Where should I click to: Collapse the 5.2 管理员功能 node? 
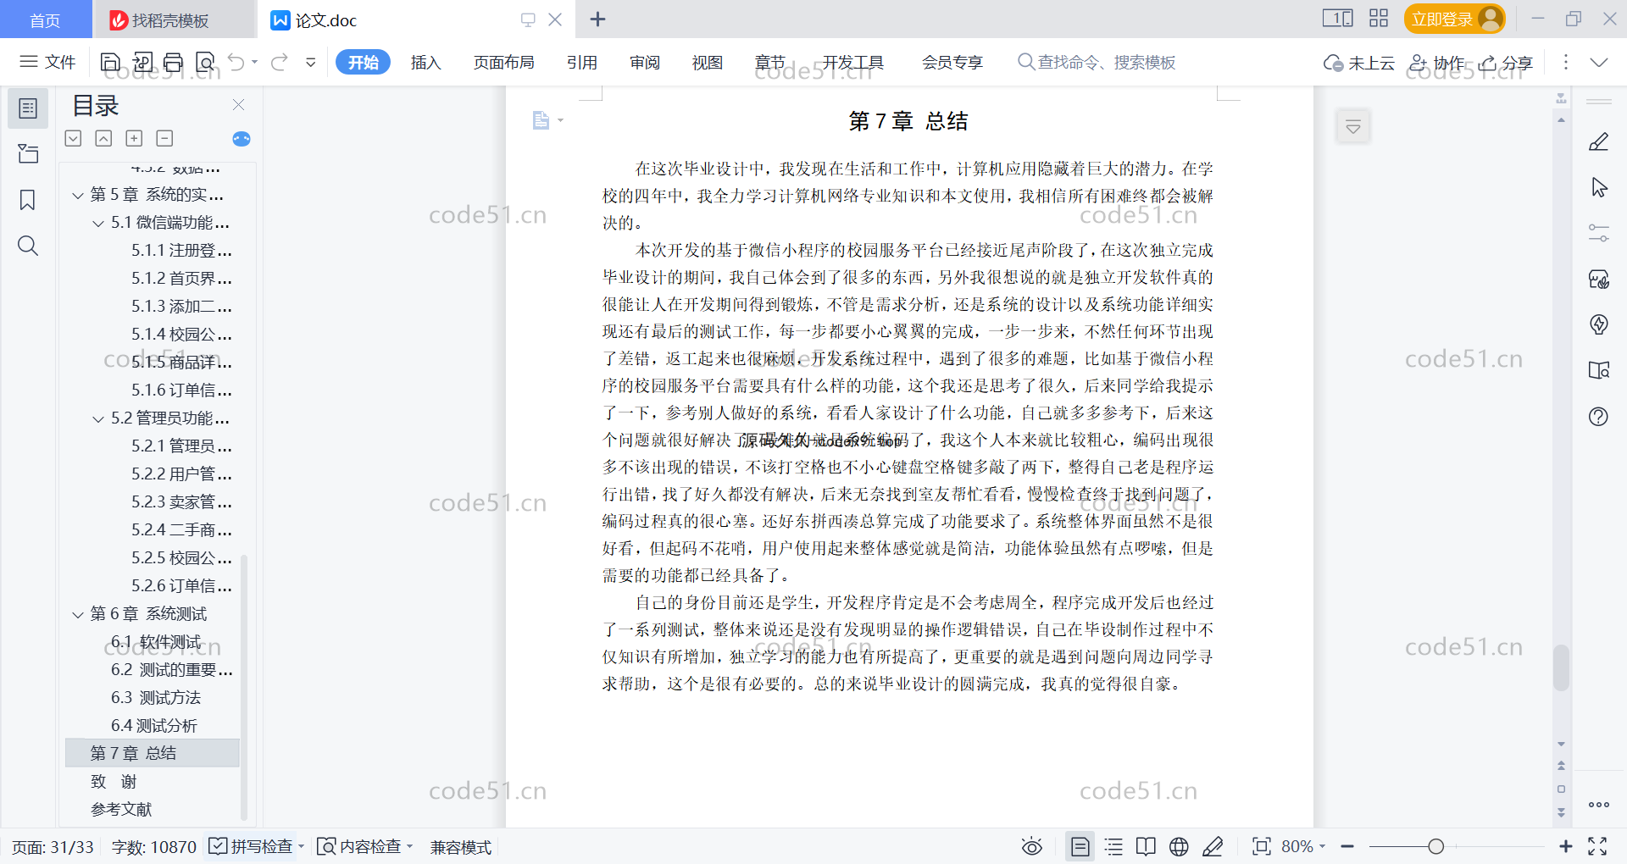coord(98,419)
